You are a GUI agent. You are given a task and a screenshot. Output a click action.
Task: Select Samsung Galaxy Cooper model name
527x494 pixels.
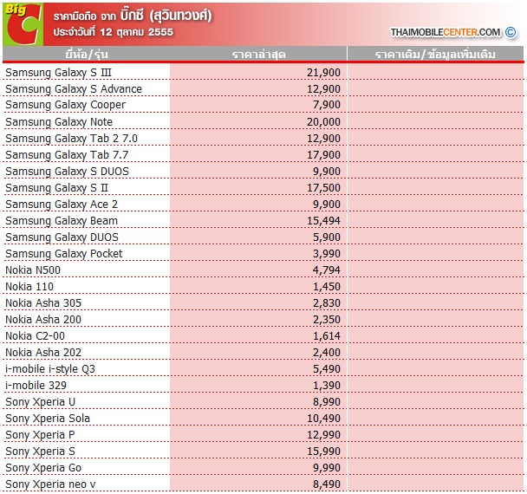[65, 105]
